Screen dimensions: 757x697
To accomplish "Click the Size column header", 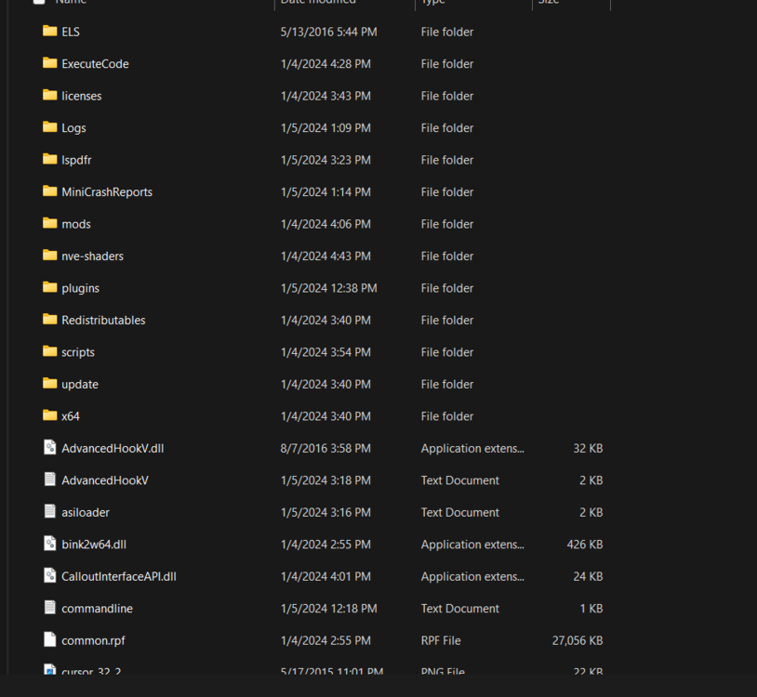I will point(549,4).
